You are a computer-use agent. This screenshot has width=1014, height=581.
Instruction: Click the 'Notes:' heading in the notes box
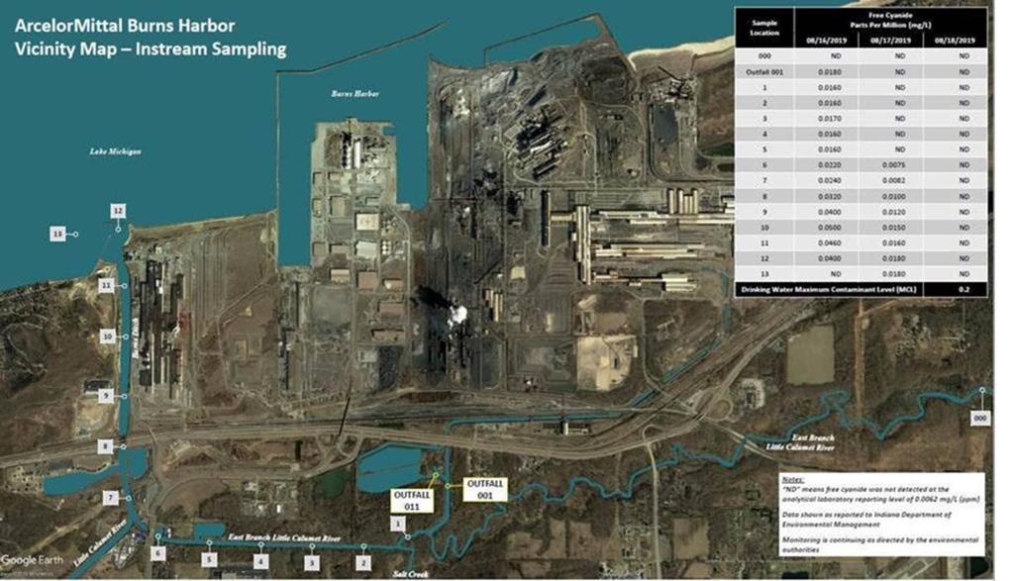[791, 480]
